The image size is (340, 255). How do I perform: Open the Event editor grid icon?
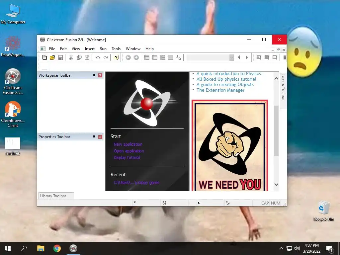click(x=163, y=57)
